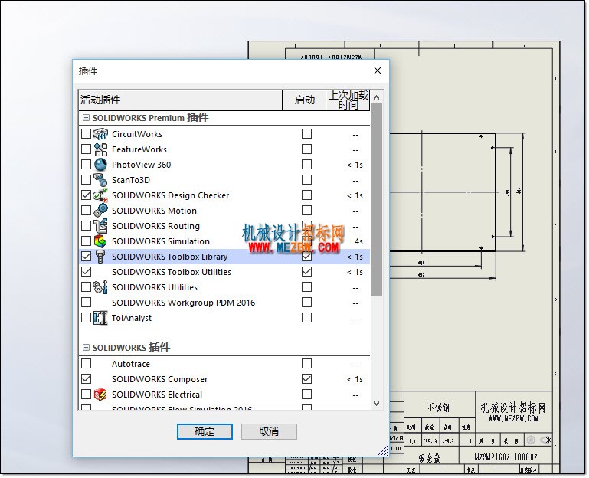The width and height of the screenshot is (589, 478).
Task: Tick TolAnalyst startup checkbox
Action: (x=306, y=318)
